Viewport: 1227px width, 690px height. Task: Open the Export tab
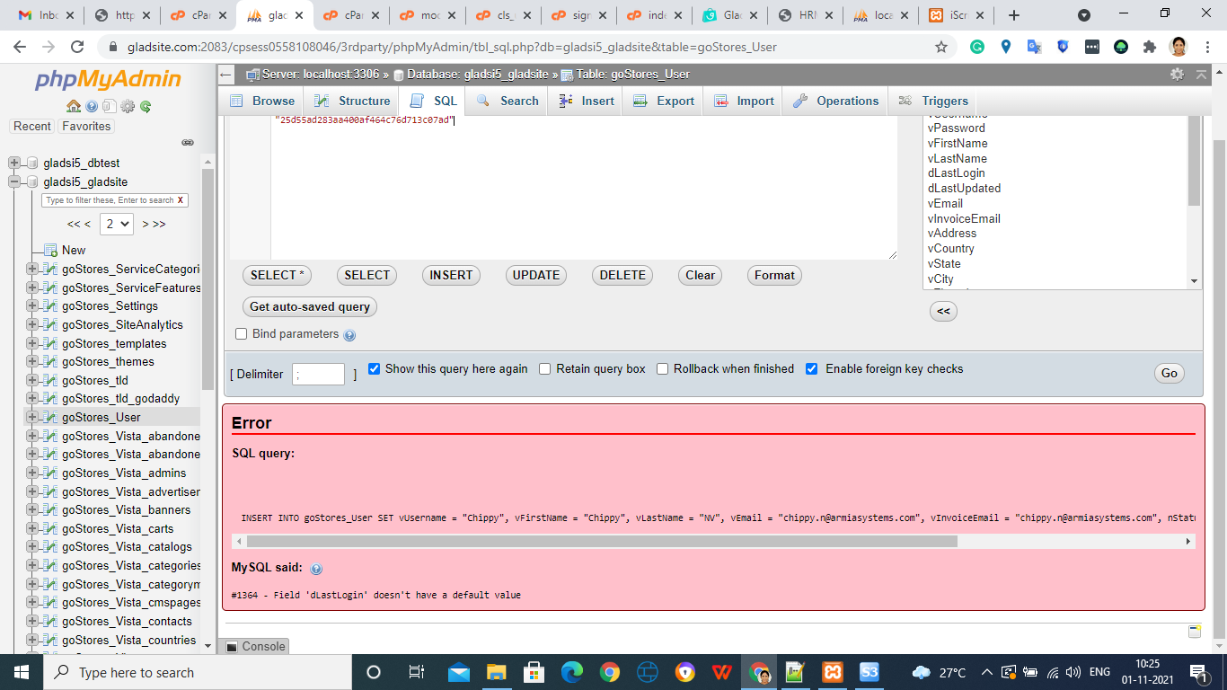click(x=664, y=101)
